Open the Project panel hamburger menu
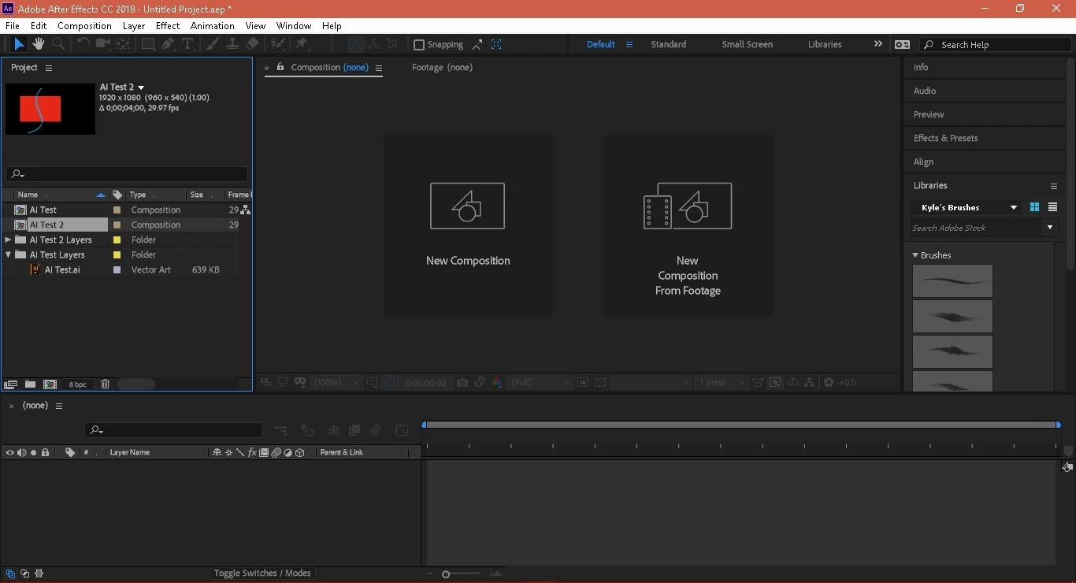This screenshot has width=1076, height=583. [x=49, y=68]
